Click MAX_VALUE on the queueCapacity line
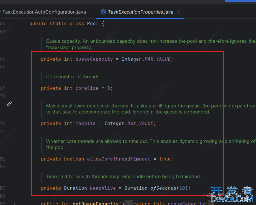256x205 pixels. pos(158,59)
